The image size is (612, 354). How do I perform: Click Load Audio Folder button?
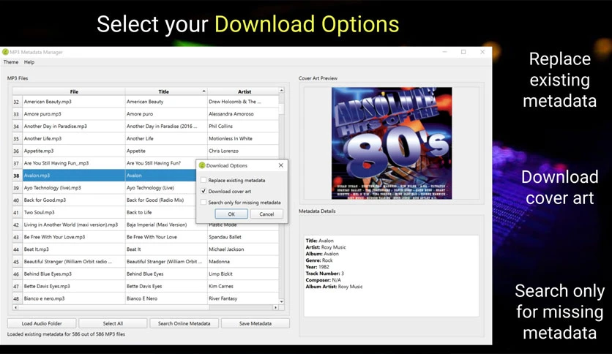click(x=42, y=323)
